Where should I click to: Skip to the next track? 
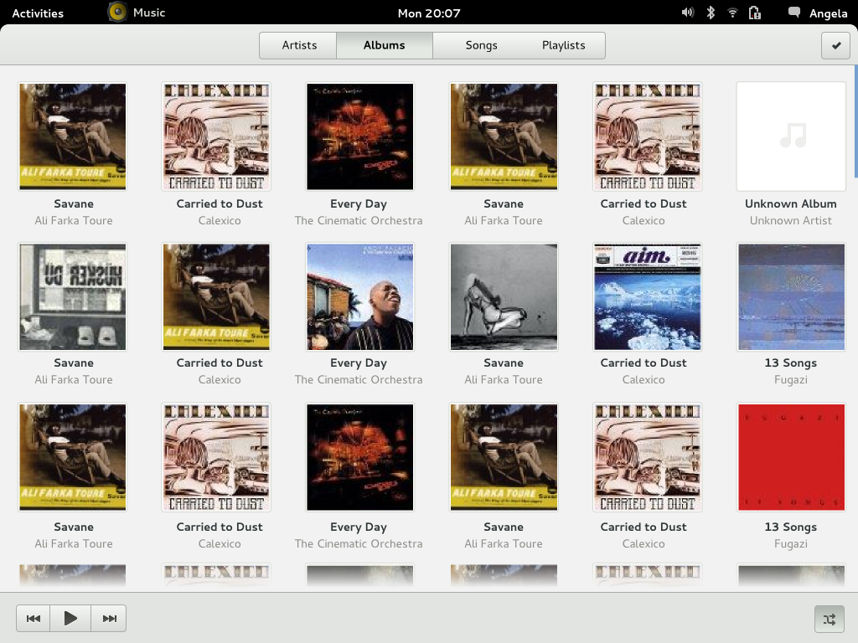[109, 619]
